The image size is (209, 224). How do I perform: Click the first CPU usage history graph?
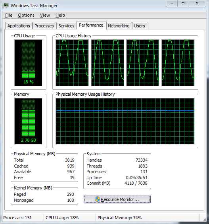click(72, 63)
